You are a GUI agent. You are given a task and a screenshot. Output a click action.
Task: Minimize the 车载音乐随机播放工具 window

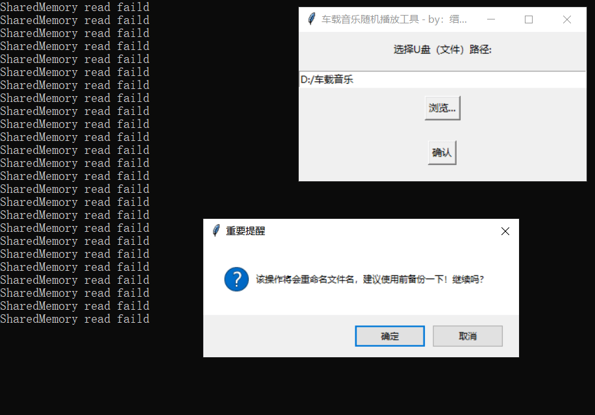491,19
